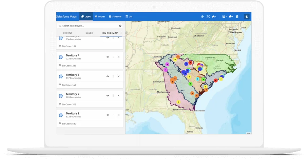Click info icon beside Zip Codes: 203

(x=60, y=104)
